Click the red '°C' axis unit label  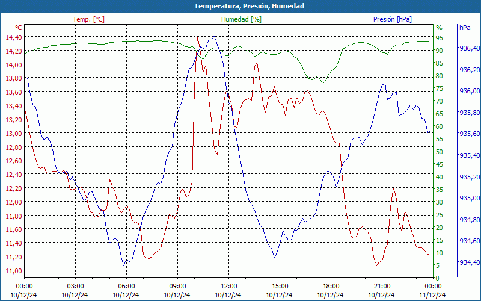click(x=19, y=28)
